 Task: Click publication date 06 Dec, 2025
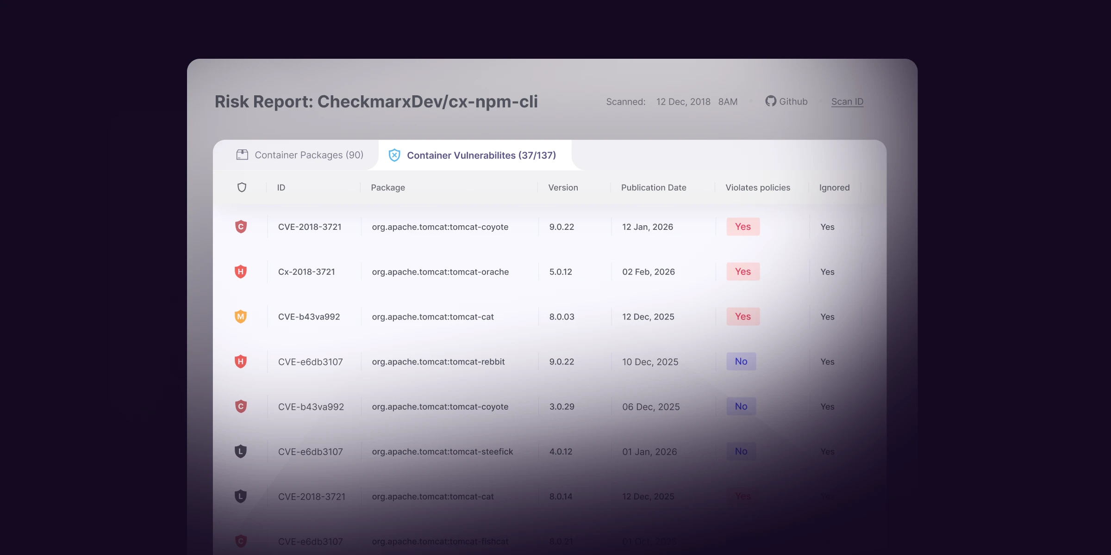click(651, 407)
